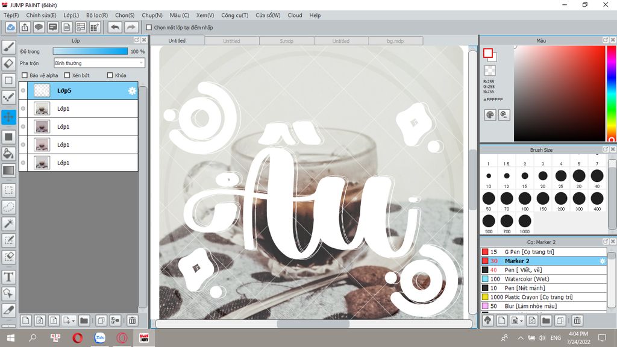Create a new layer folder
The height and width of the screenshot is (347, 617).
84,320
